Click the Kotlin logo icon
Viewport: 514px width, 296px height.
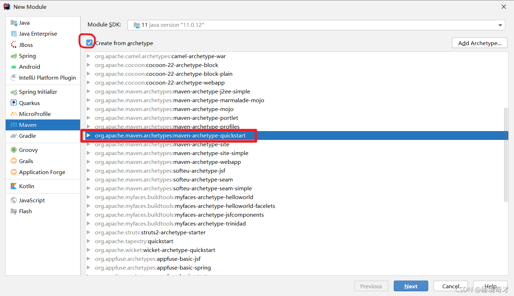14,186
